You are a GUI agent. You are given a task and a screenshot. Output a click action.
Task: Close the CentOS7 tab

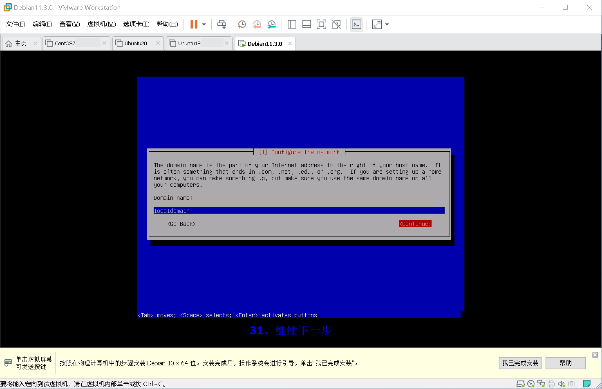pos(104,43)
